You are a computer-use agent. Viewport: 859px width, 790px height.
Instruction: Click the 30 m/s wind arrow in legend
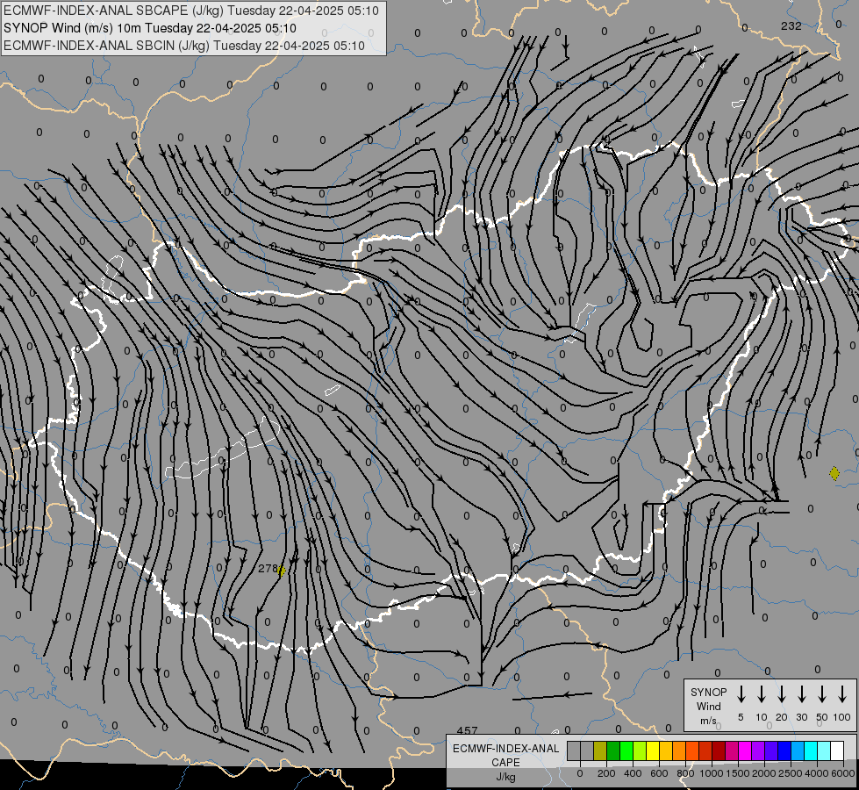[x=801, y=694]
